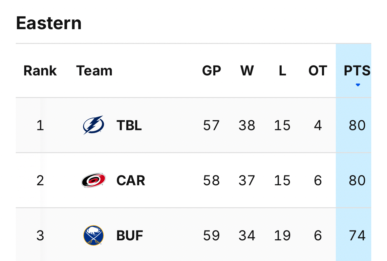Sort table by W column header

tap(247, 71)
